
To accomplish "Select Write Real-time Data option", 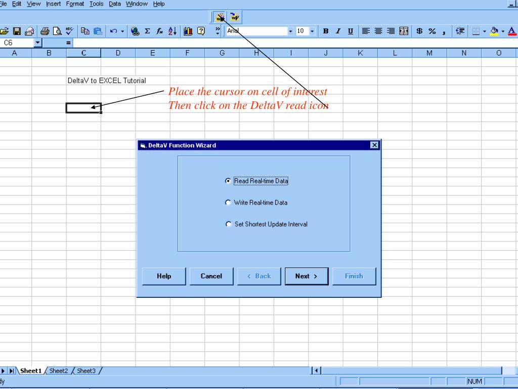I will pyautogui.click(x=256, y=203).
